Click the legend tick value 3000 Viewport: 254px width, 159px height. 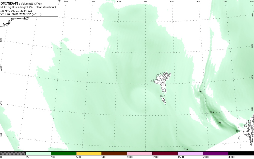click(231, 157)
